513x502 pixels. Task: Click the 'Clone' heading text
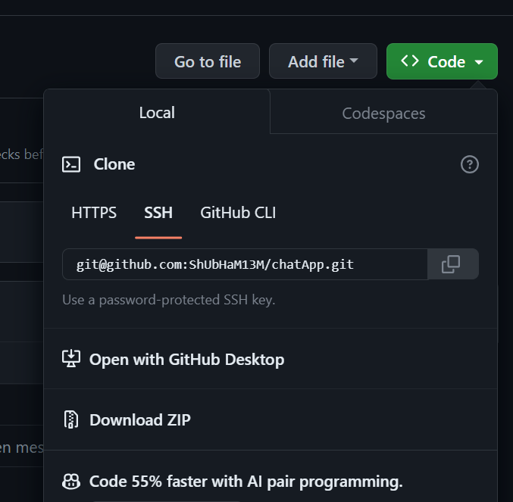114,164
